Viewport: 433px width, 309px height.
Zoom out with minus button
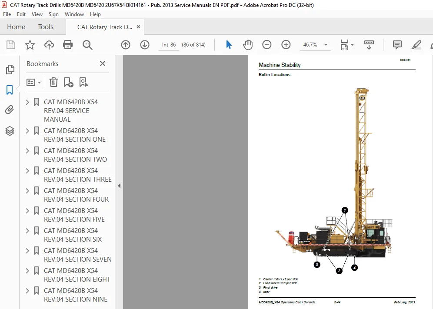pos(267,45)
